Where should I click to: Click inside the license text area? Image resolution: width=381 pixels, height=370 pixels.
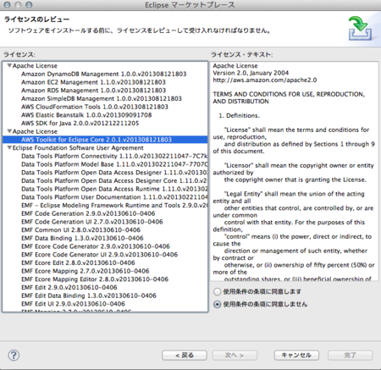[295, 171]
